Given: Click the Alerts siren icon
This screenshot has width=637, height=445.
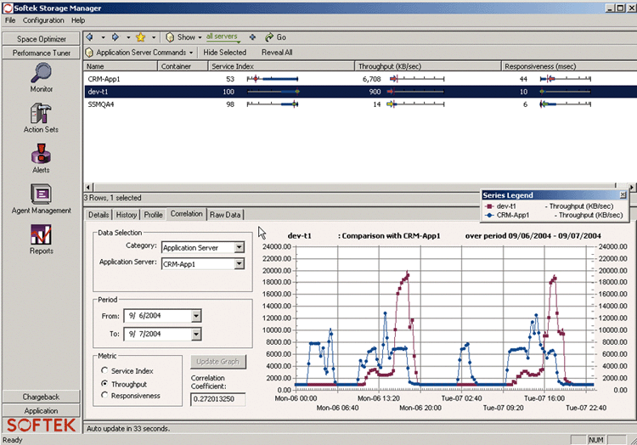Looking at the screenshot, I should point(41,154).
